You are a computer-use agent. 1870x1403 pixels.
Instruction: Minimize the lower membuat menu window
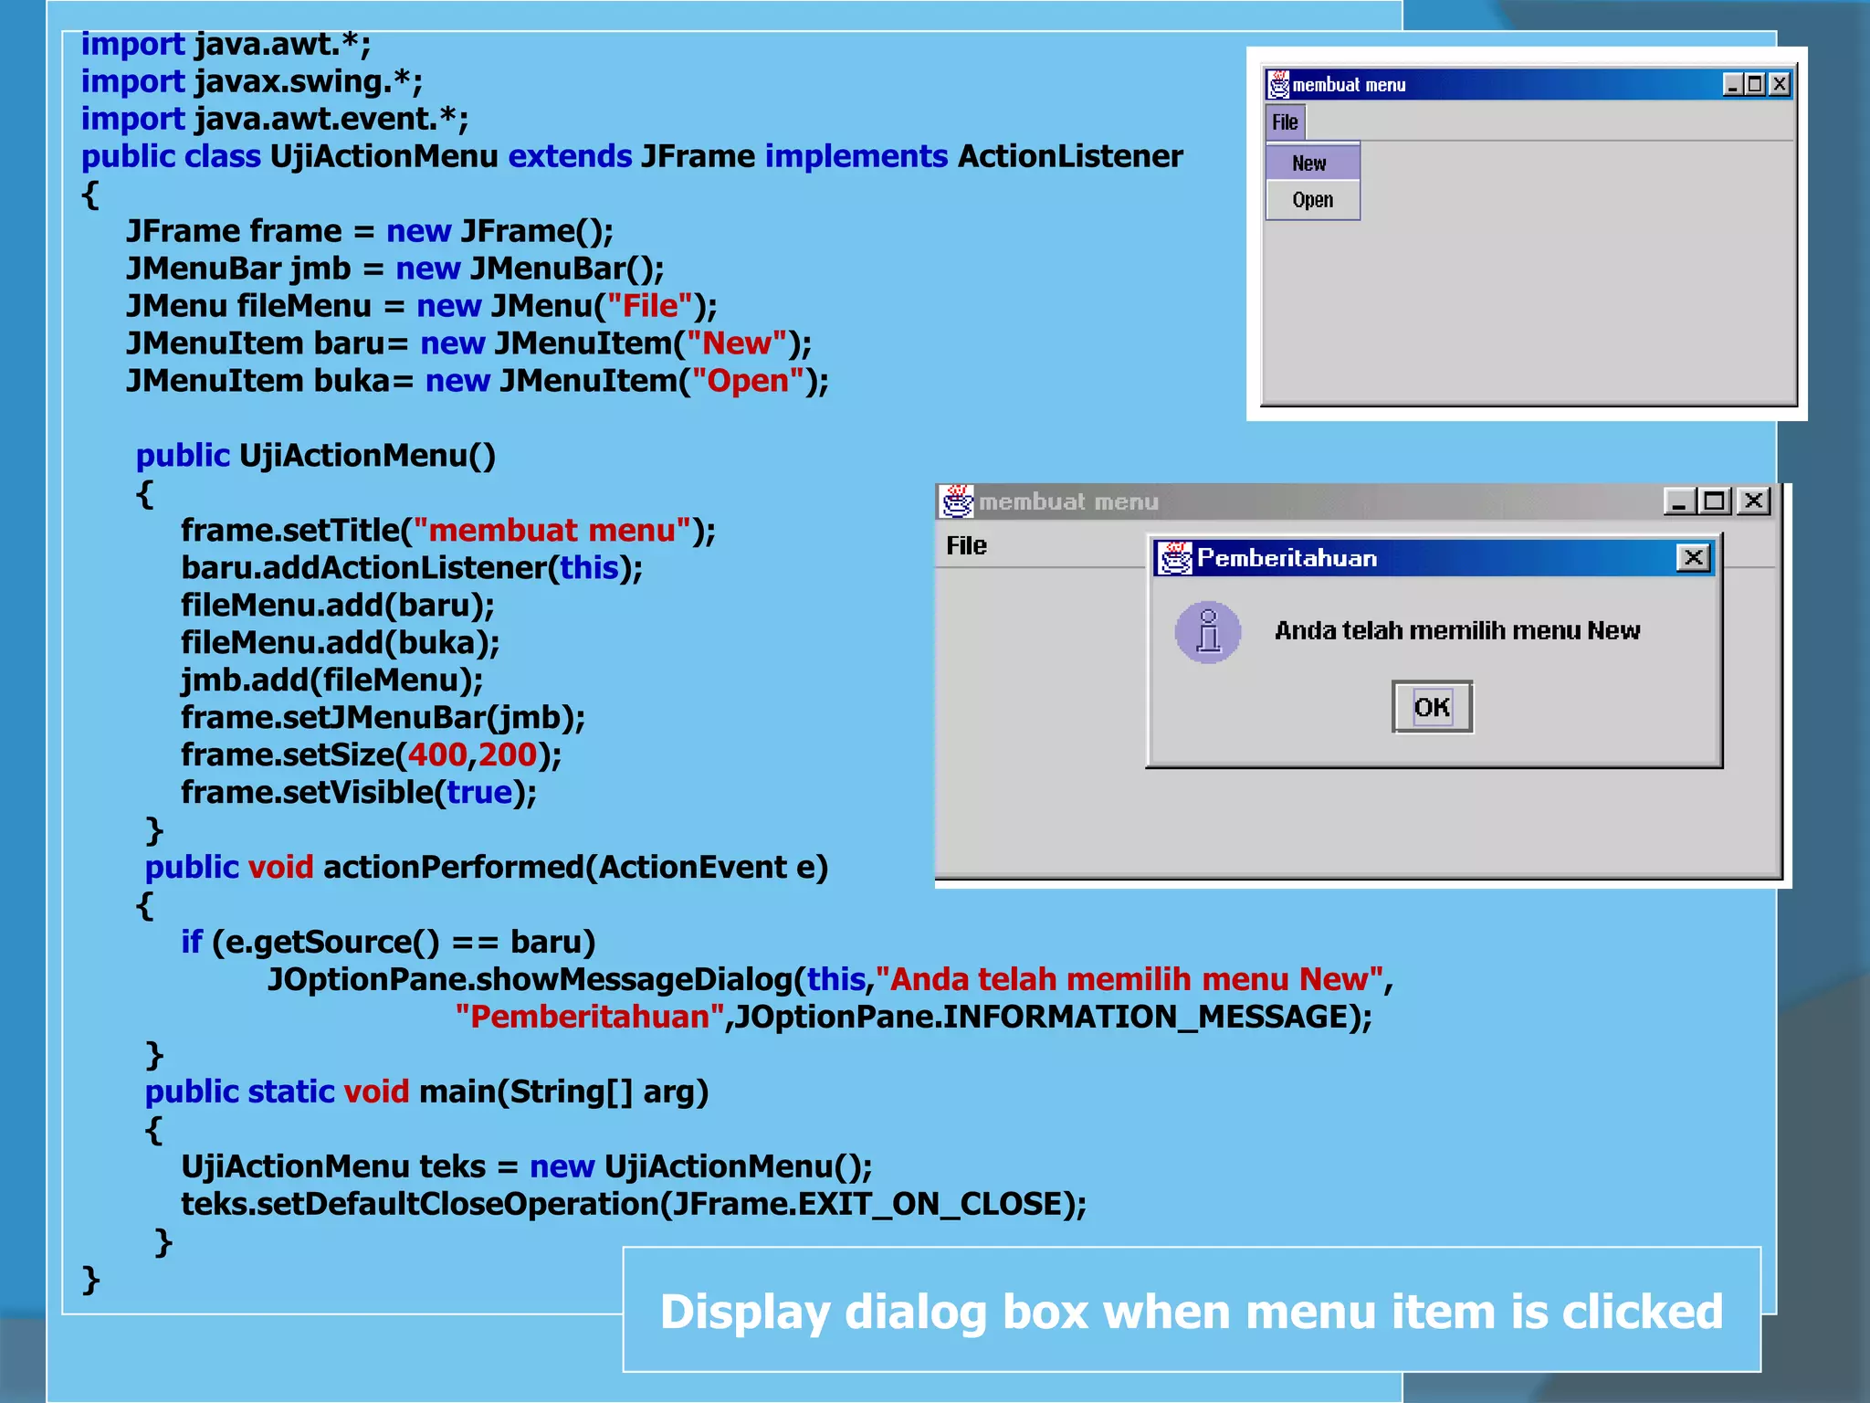[x=1678, y=501]
